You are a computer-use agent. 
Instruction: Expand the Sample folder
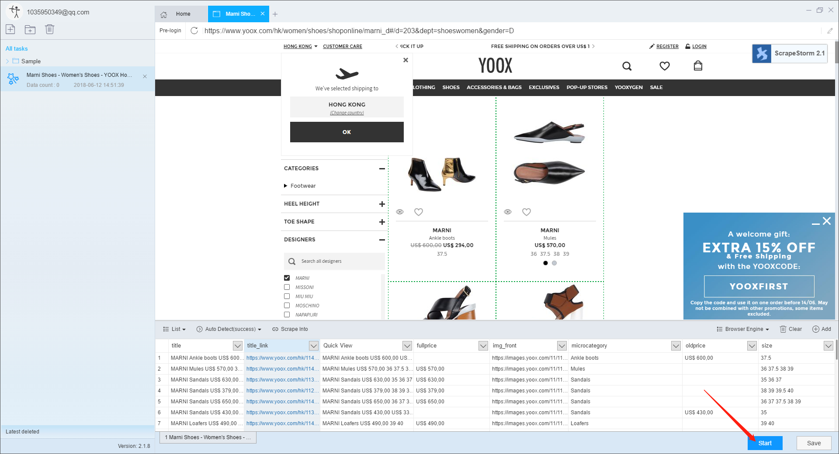tap(7, 61)
